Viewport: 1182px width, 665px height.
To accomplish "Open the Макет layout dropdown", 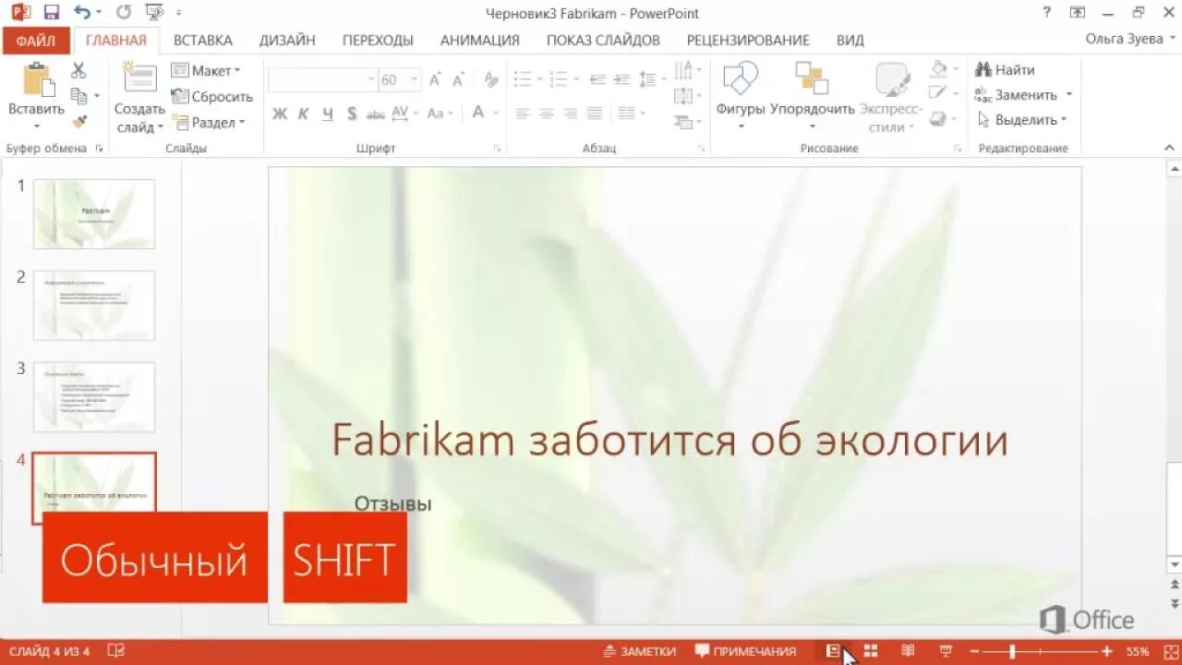I will 206,71.
